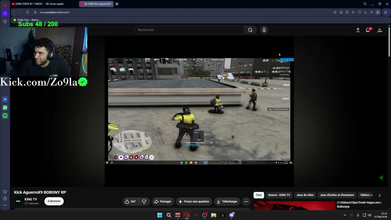This screenshot has width=391, height=220.
Task: Open the ad blocker shield icon
Action: coord(347,12)
